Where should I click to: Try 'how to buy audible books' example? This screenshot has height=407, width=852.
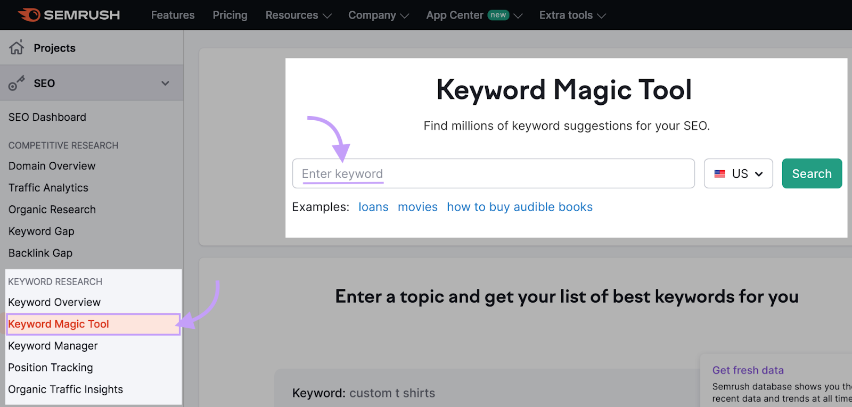[x=520, y=207]
